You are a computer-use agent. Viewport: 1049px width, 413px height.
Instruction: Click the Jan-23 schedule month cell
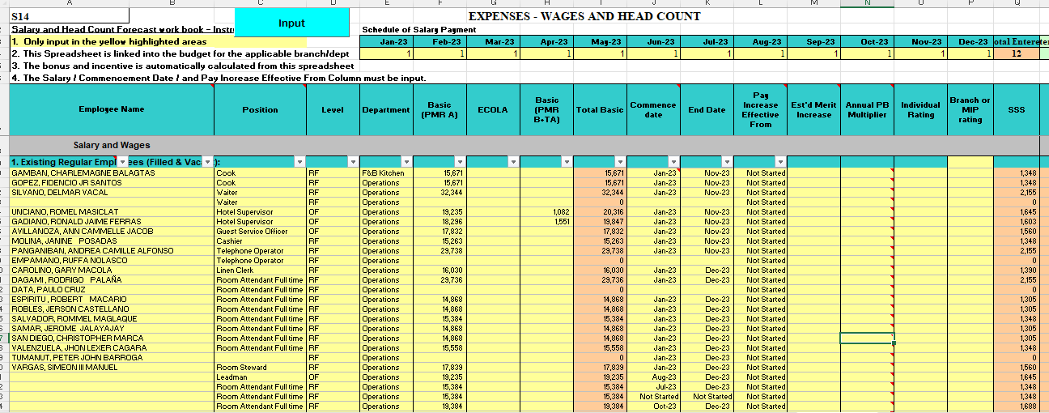(386, 41)
